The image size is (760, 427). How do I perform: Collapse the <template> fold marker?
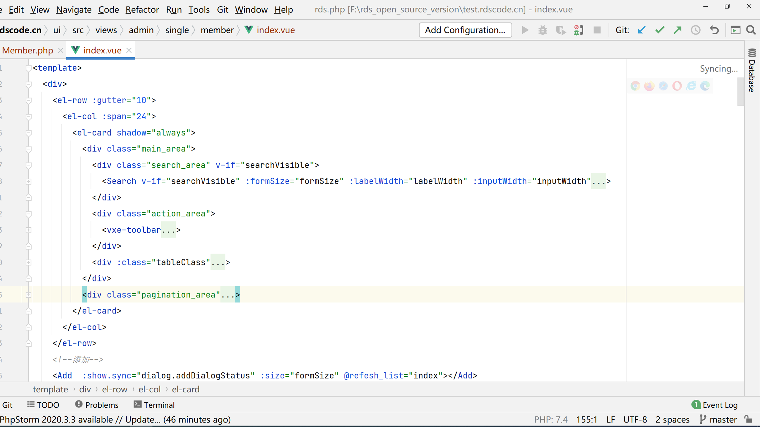point(28,68)
